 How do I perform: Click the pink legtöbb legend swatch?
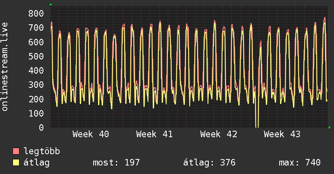point(16,151)
